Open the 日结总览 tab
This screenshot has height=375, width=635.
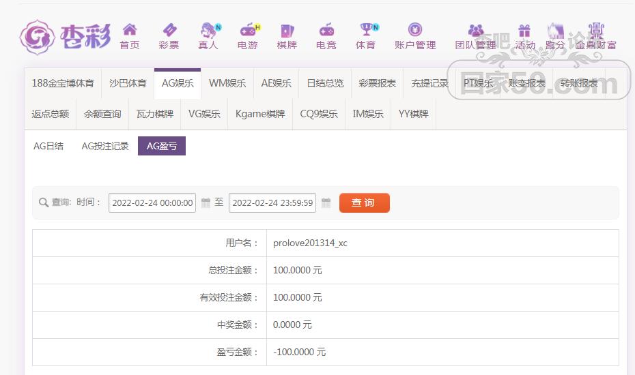coord(325,83)
